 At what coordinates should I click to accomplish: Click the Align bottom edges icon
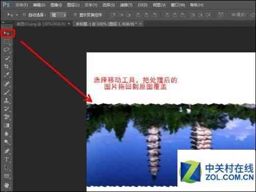coord(129,15)
